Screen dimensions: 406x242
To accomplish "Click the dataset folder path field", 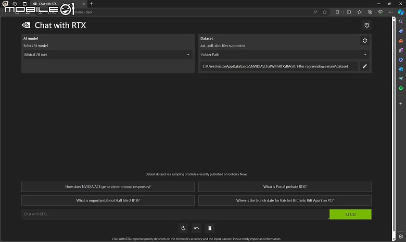I will pos(279,66).
